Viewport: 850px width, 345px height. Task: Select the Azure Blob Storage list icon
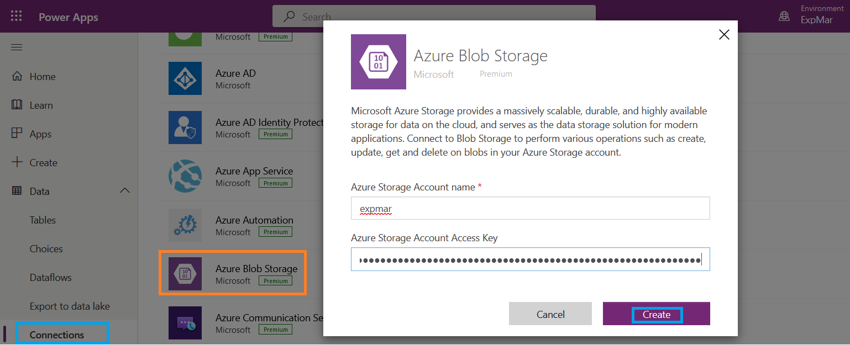pos(185,274)
